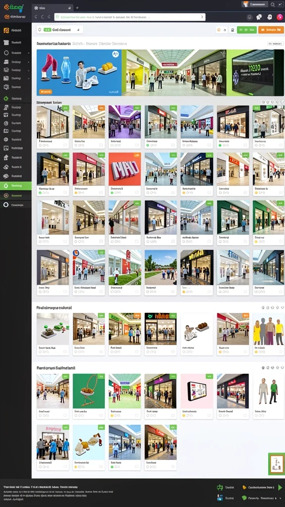Image resolution: width=285 pixels, height=507 pixels.
Task: Click the green button in the page toolbar
Action: 247,30
